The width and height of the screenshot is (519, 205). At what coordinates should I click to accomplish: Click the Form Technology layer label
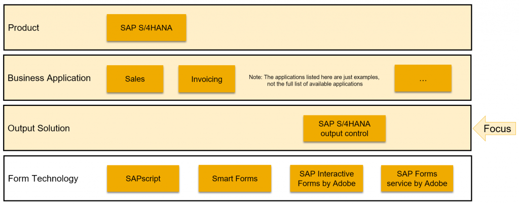tap(43, 179)
